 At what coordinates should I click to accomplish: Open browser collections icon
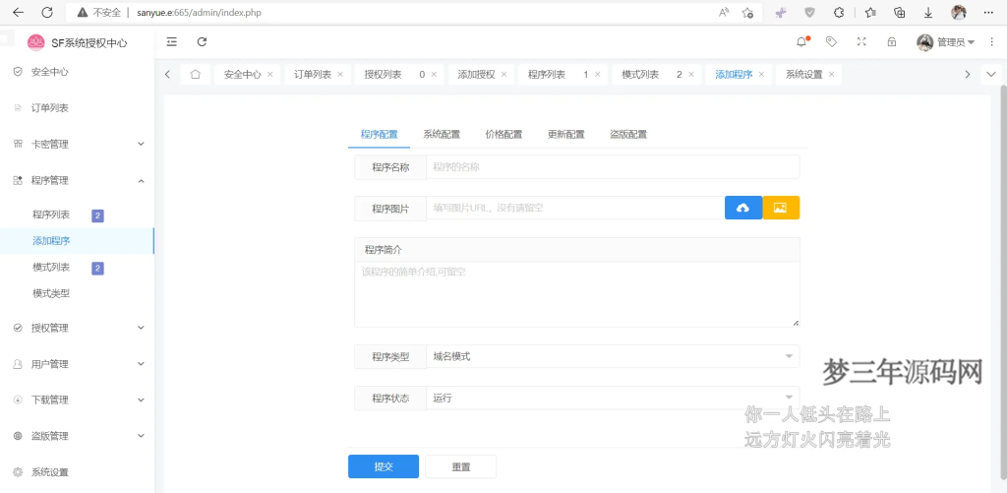click(900, 12)
